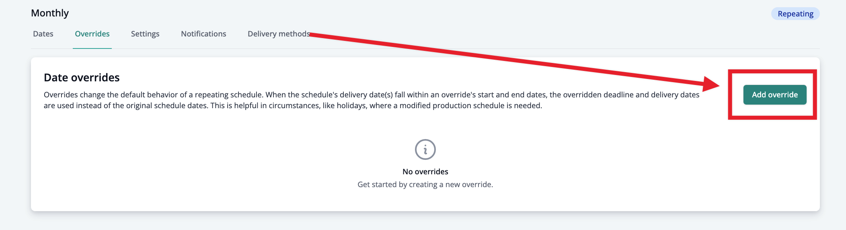Screen dimensions: 846x230
Task: Click the red arrowhead pointing at Add override
Action: 710,84
